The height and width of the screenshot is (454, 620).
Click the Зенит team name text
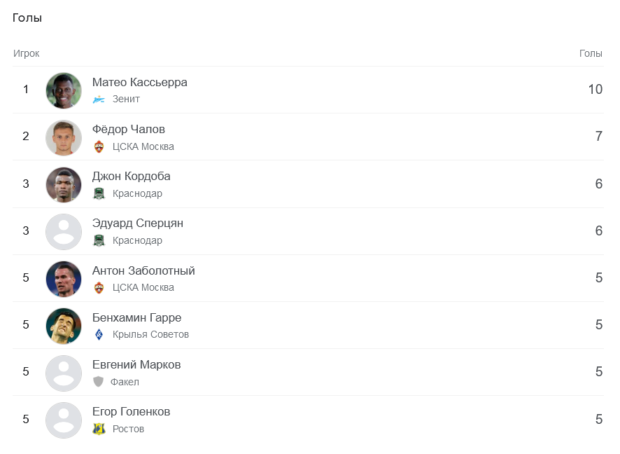(x=126, y=99)
